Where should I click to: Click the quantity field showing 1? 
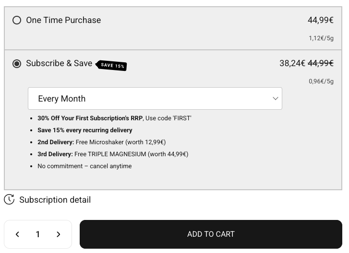[38, 234]
